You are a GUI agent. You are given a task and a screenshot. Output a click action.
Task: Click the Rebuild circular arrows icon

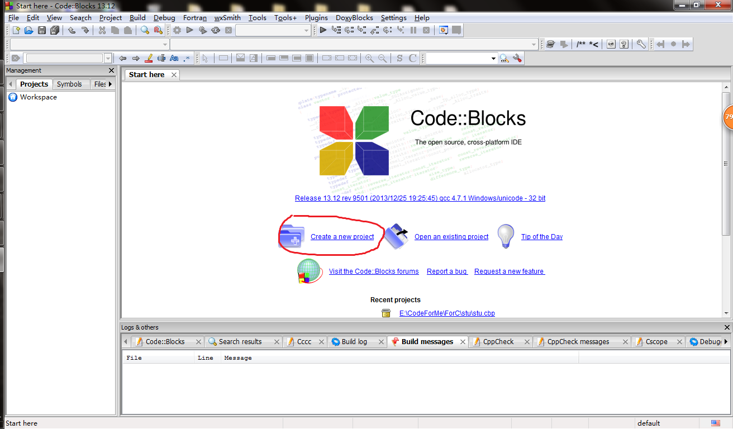coord(216,30)
